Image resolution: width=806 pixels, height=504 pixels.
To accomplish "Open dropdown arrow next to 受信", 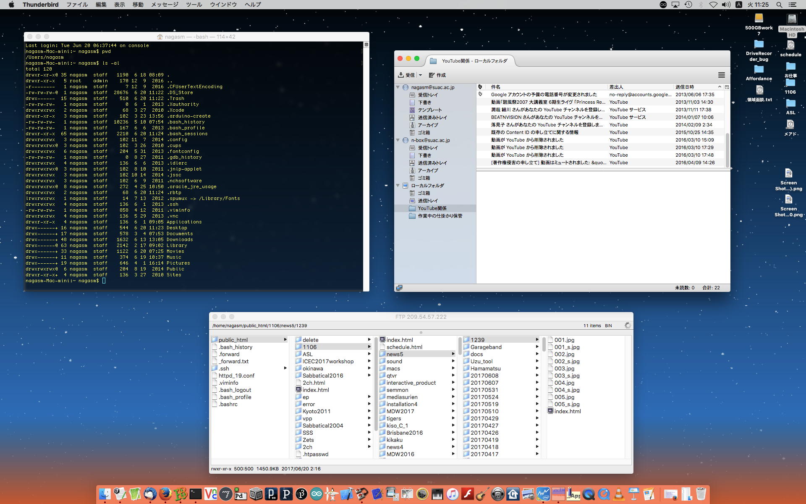I will [420, 75].
